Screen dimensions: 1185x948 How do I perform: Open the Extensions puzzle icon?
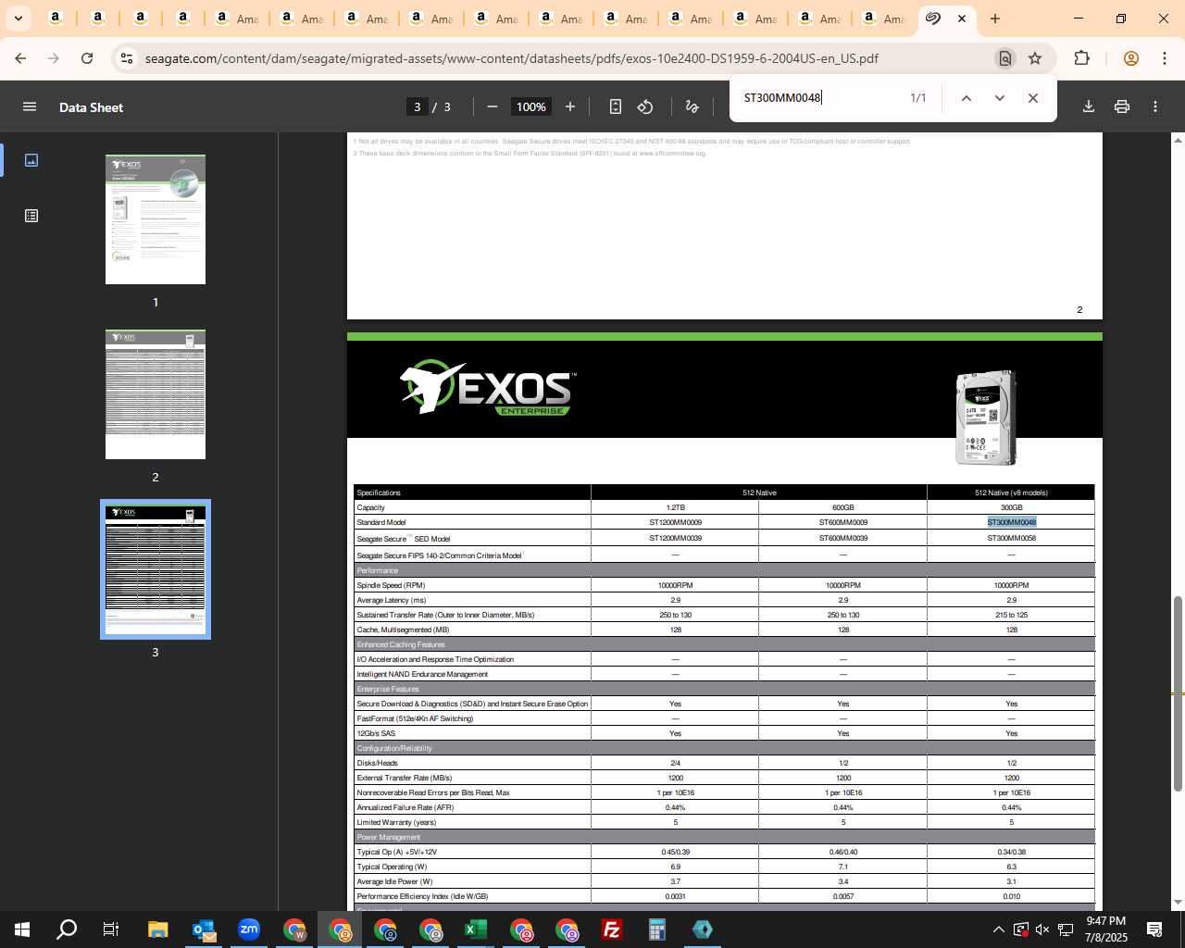pos(1081,58)
